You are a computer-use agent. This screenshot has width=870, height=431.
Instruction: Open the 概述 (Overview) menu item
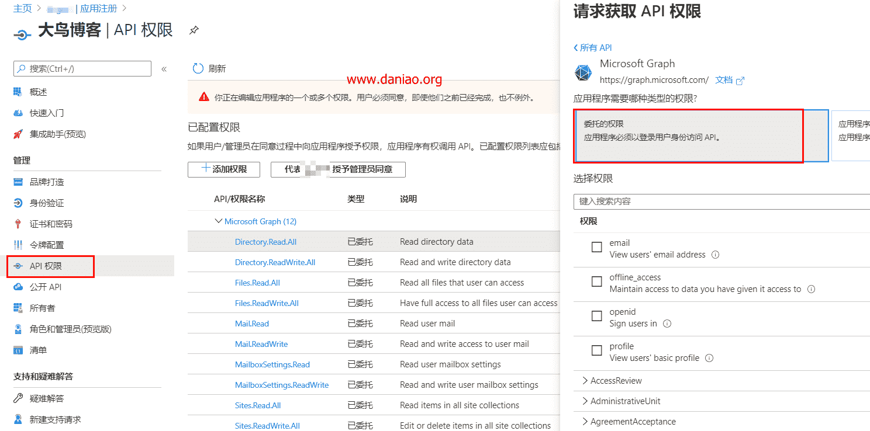[x=39, y=92]
